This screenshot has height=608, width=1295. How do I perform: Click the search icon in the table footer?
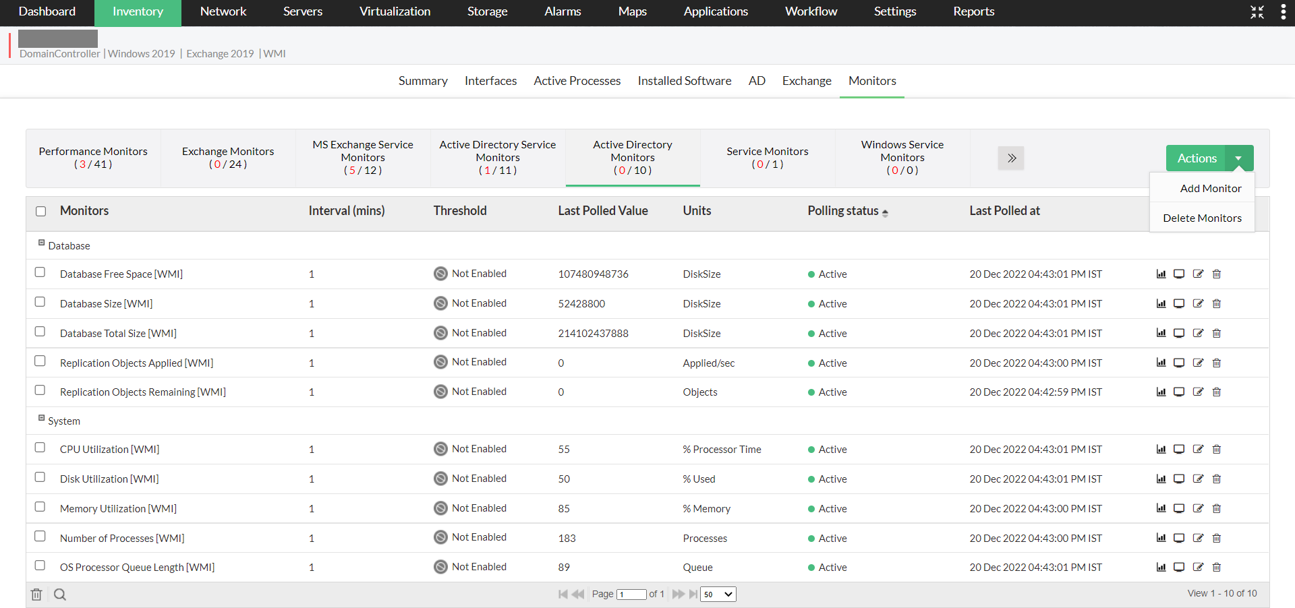click(60, 595)
